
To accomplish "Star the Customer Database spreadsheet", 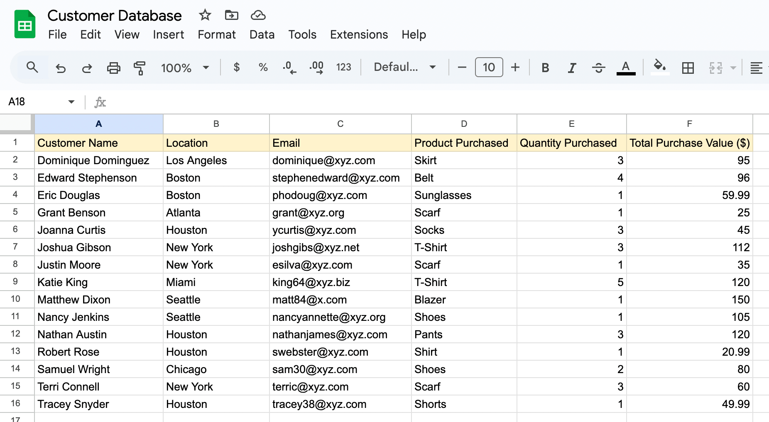I will pyautogui.click(x=205, y=15).
